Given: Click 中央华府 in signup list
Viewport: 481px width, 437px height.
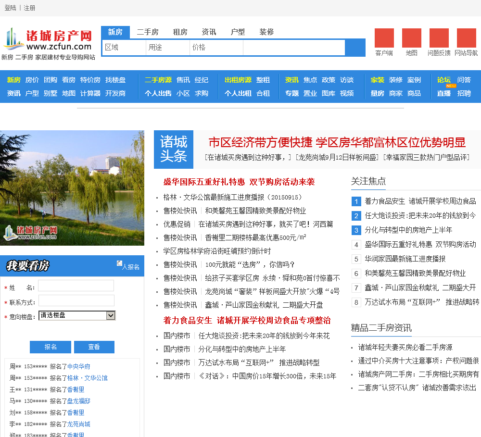Looking at the screenshot, I should (x=79, y=367).
